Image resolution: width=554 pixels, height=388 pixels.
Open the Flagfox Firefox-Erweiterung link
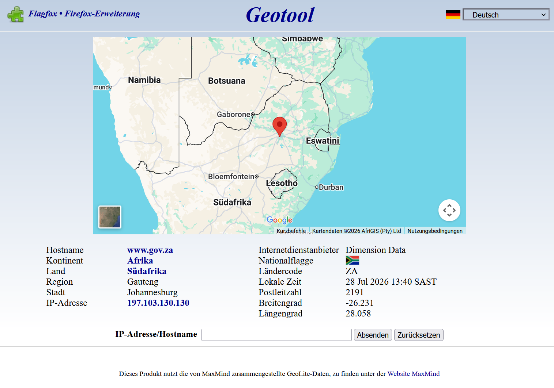[84, 14]
